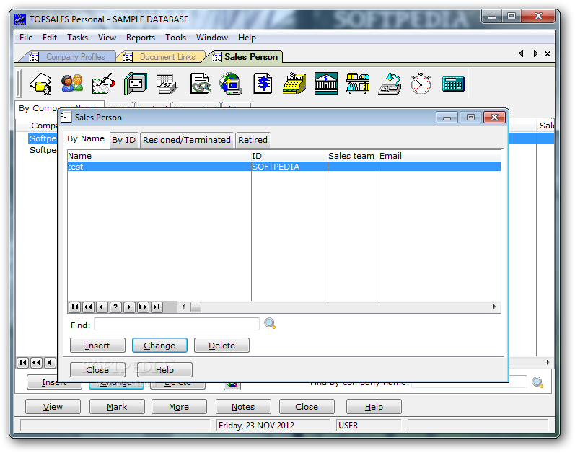Click the Change button in Sales Person dialog
Image resolution: width=575 pixels, height=453 pixels.
(x=159, y=346)
